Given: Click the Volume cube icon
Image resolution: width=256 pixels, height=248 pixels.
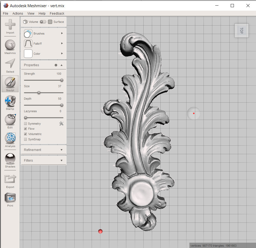Looking at the screenshot, I should [x=25, y=22].
